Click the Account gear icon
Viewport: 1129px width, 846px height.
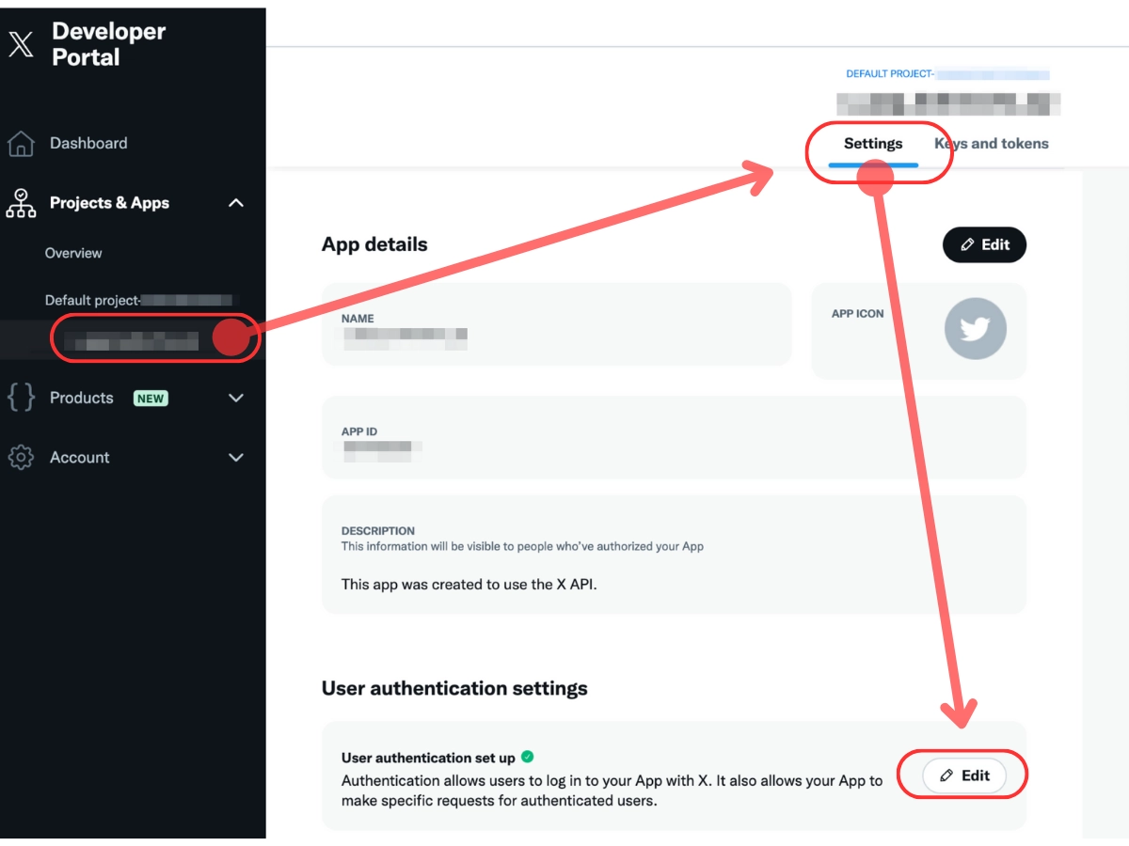click(x=21, y=458)
